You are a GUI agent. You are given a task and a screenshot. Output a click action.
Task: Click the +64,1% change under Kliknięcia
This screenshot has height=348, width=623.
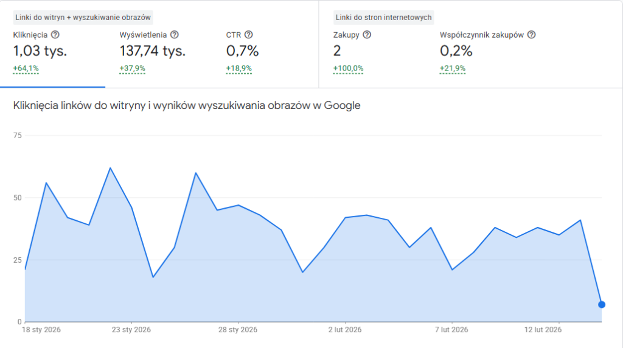26,68
